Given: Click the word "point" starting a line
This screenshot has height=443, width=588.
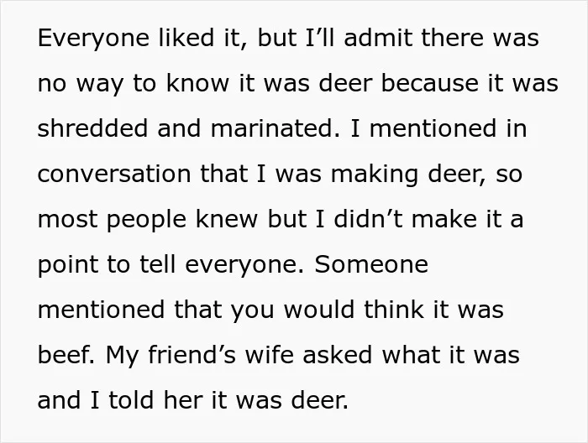Looking at the screenshot, I should coord(67,265).
